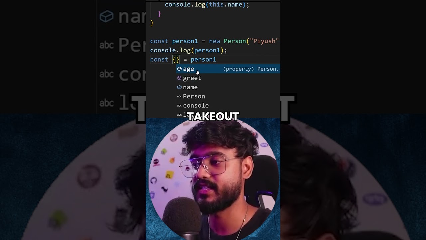Click the abc icon beside the "Person" suggestion

click(x=179, y=96)
